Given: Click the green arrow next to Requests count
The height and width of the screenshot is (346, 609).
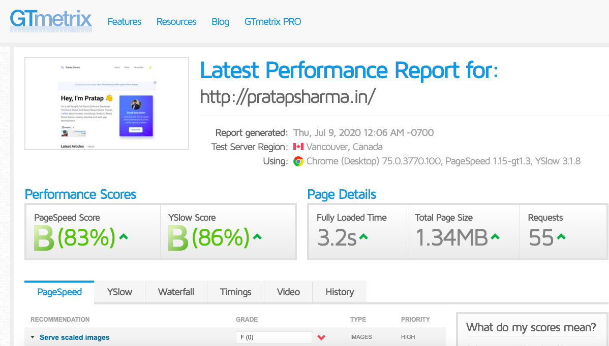Looking at the screenshot, I should [x=561, y=236].
